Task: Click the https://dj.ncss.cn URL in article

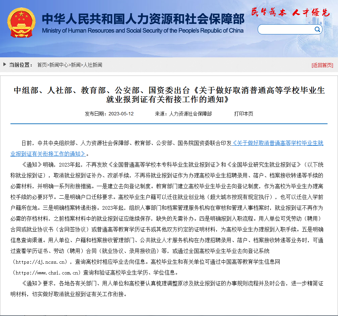Action: (40, 262)
